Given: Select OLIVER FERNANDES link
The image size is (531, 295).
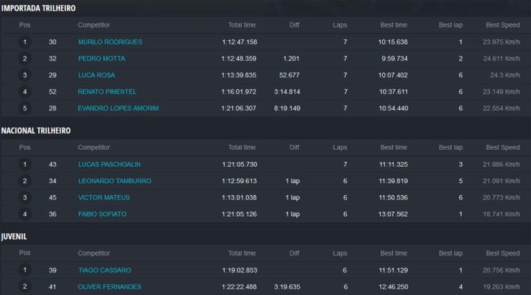Looking at the screenshot, I should coord(109,287).
